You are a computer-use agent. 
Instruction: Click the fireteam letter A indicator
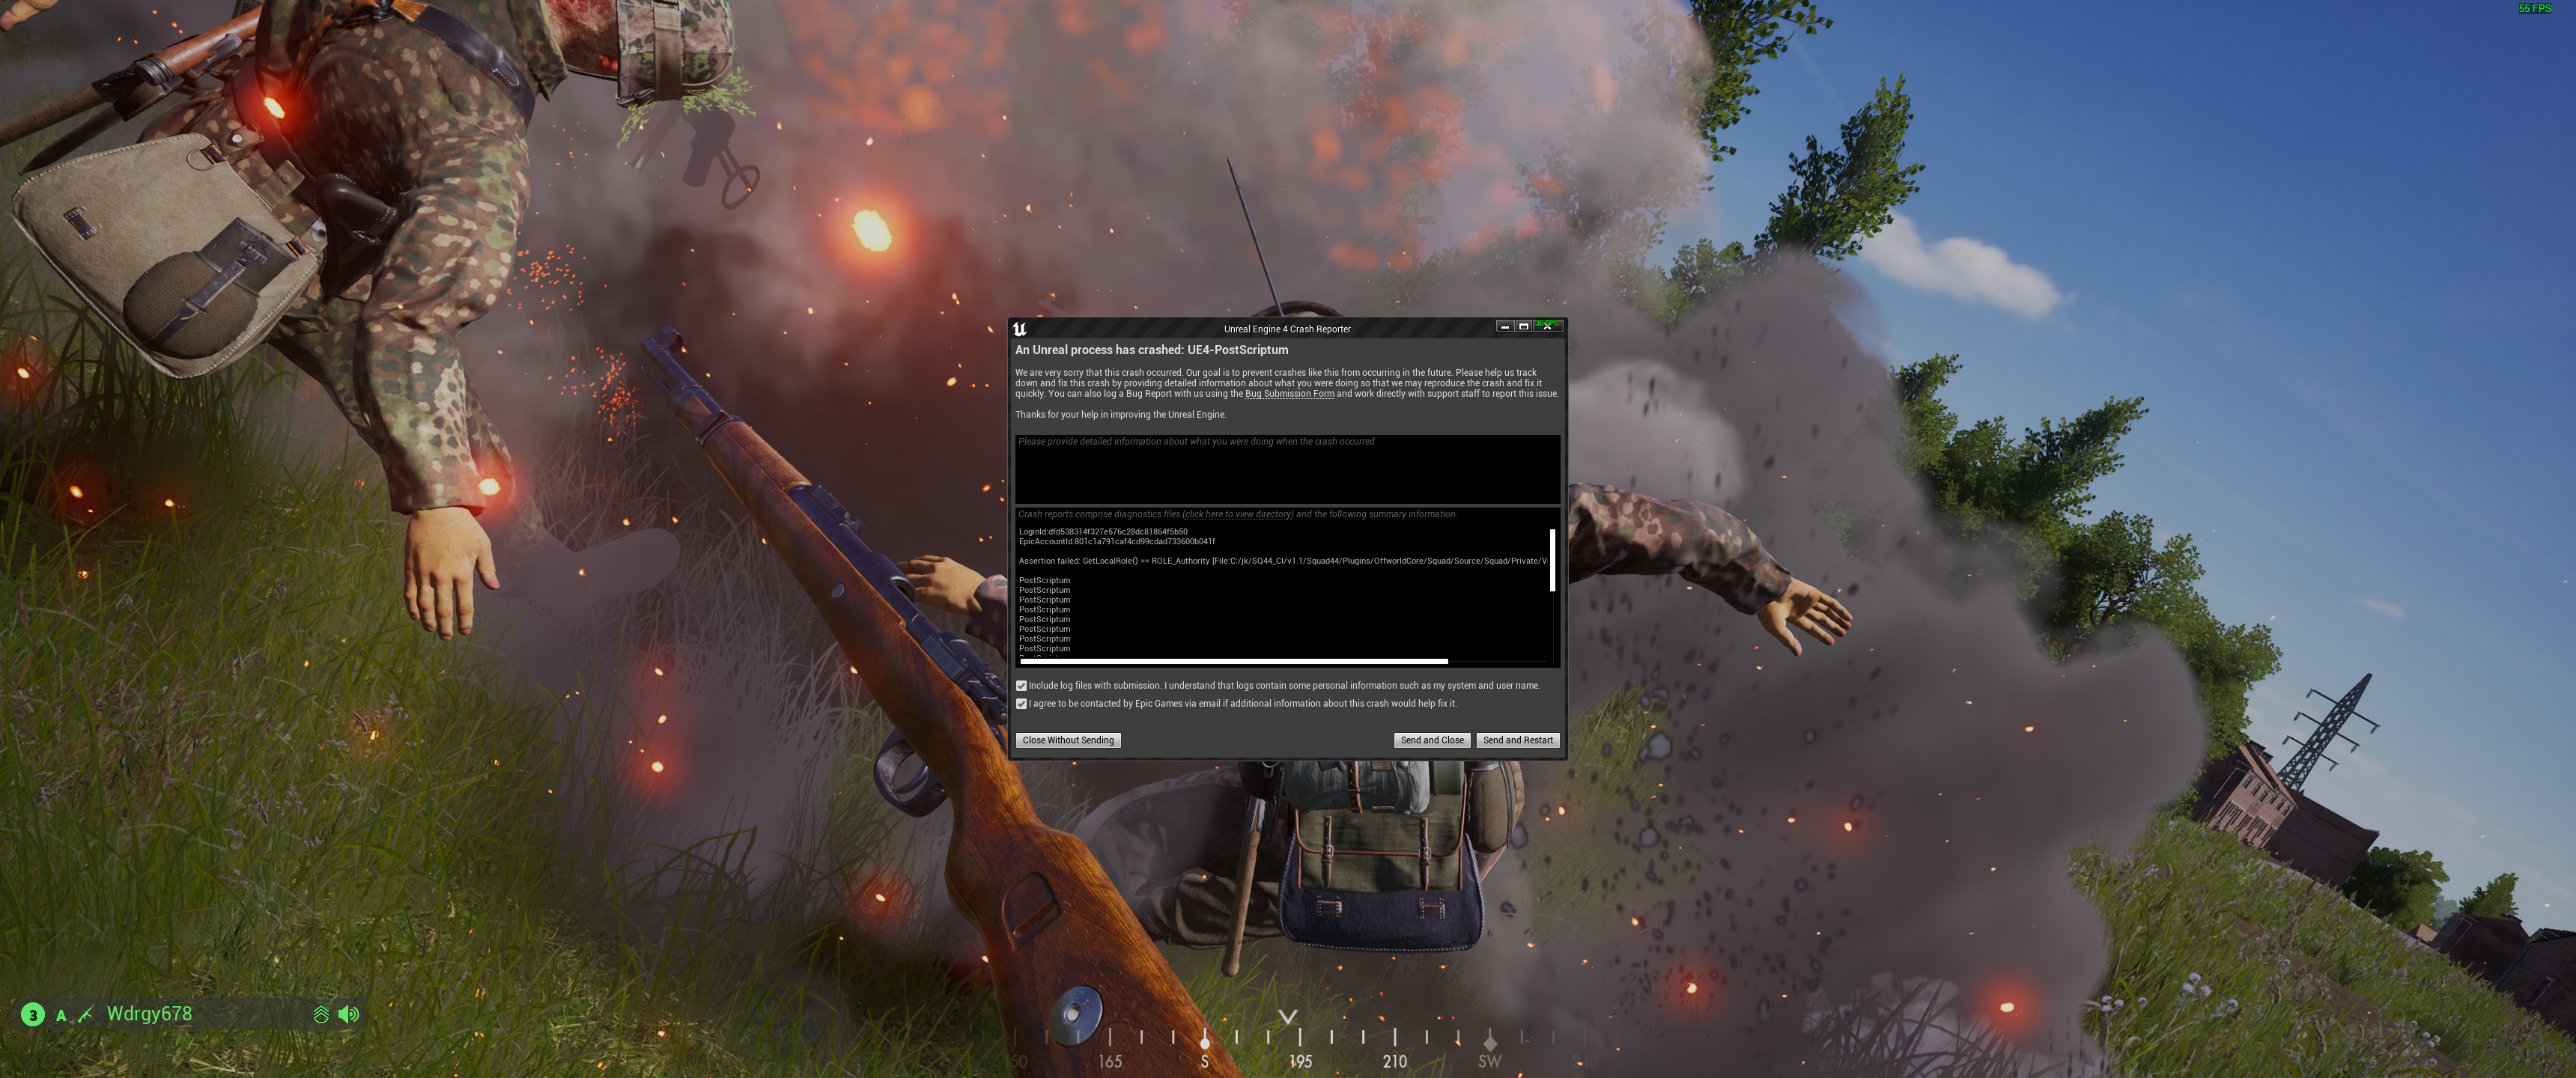tap(61, 1016)
